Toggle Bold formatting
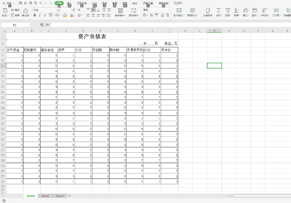Viewport: 291px width, 203px height. pyautogui.click(x=35, y=15)
